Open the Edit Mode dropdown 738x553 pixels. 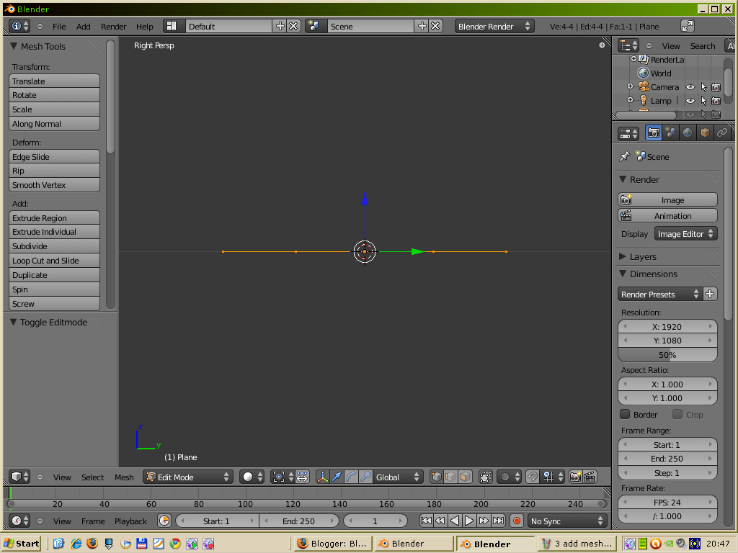tap(189, 477)
